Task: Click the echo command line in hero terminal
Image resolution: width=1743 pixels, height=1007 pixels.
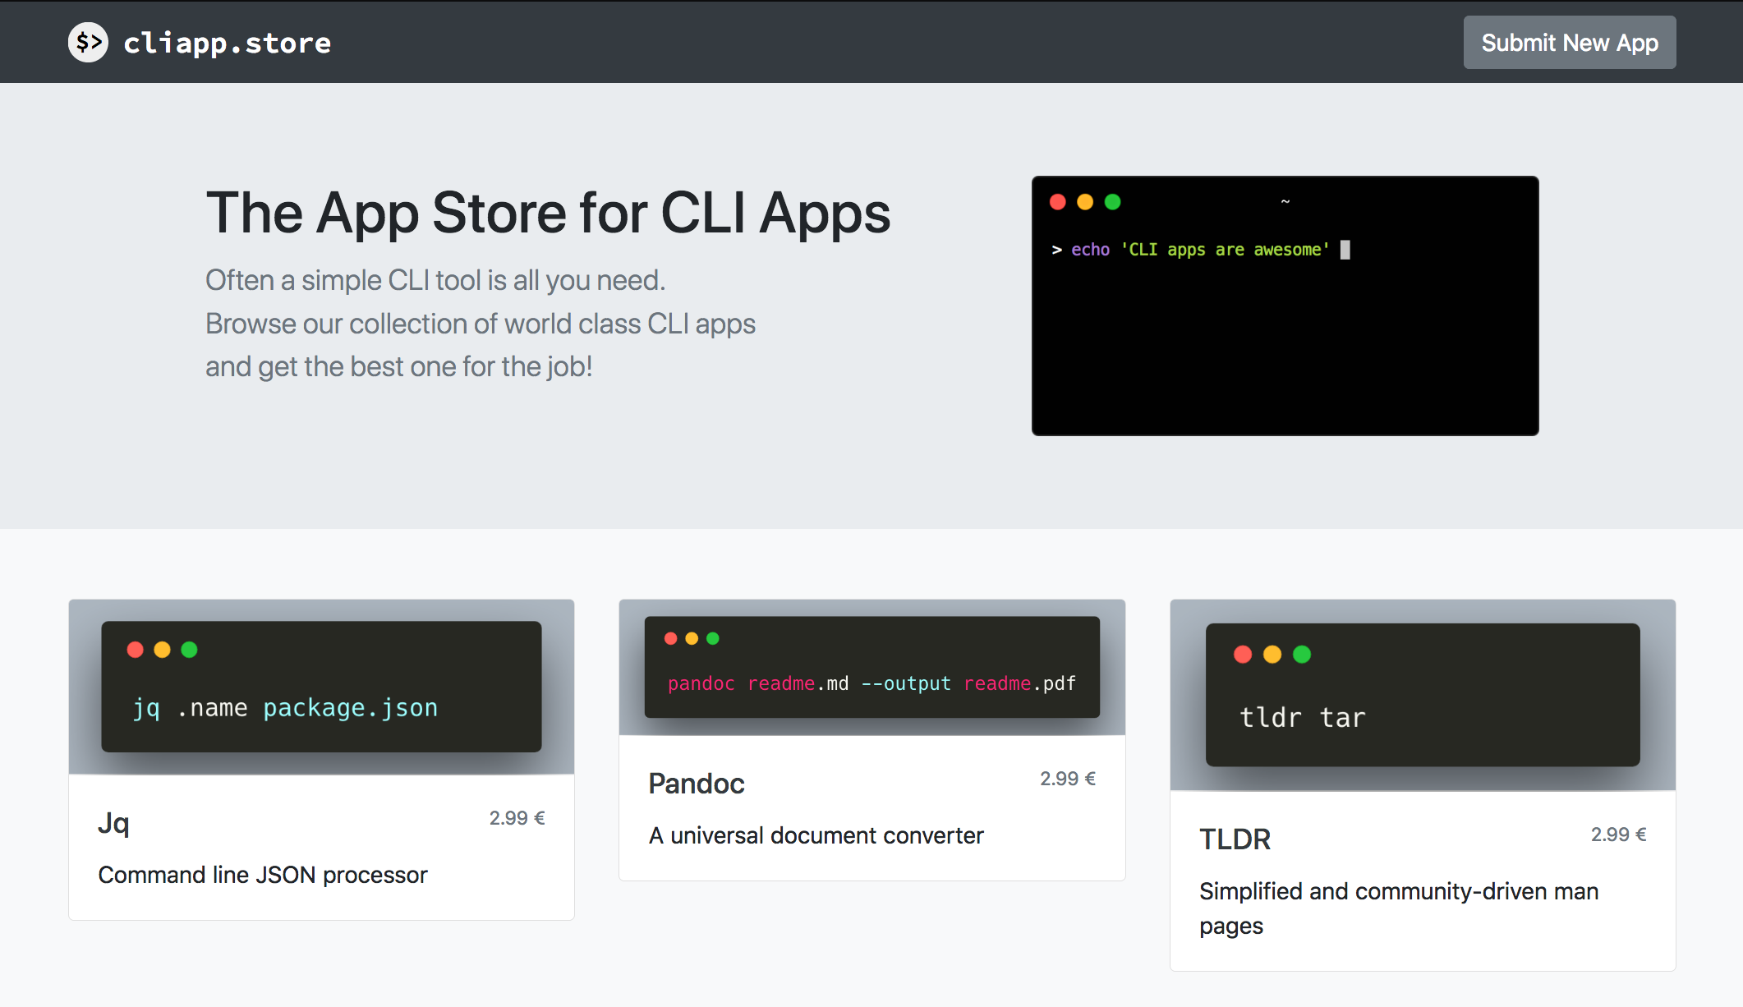Action: [1199, 250]
